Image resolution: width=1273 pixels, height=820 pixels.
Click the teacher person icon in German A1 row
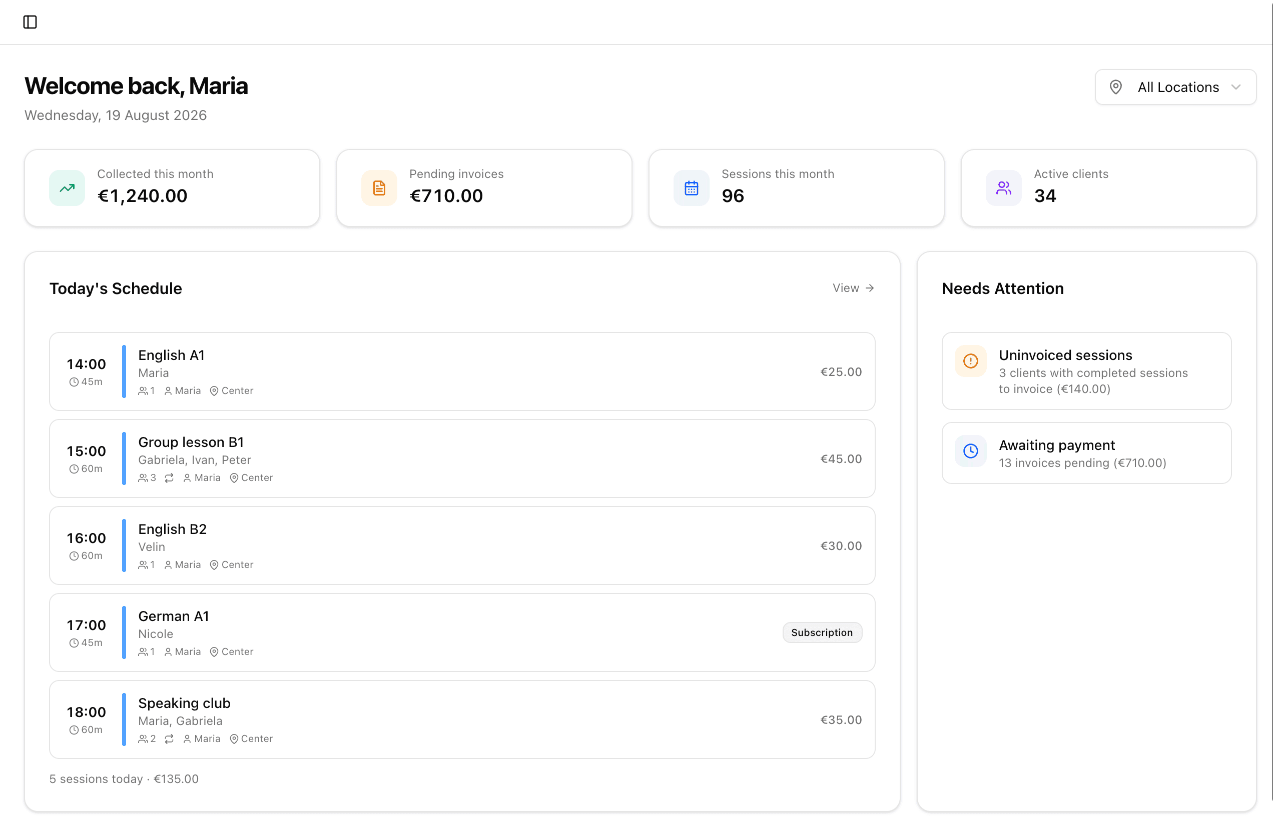[x=168, y=652]
